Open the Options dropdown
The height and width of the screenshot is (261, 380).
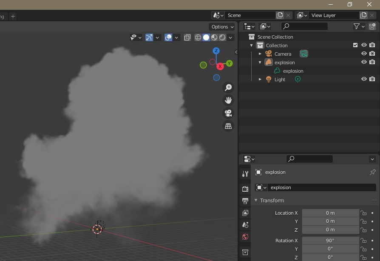click(222, 27)
